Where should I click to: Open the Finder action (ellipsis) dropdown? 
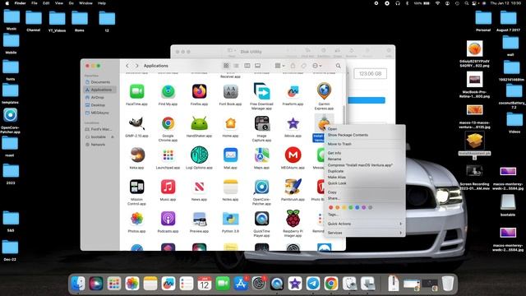point(316,66)
